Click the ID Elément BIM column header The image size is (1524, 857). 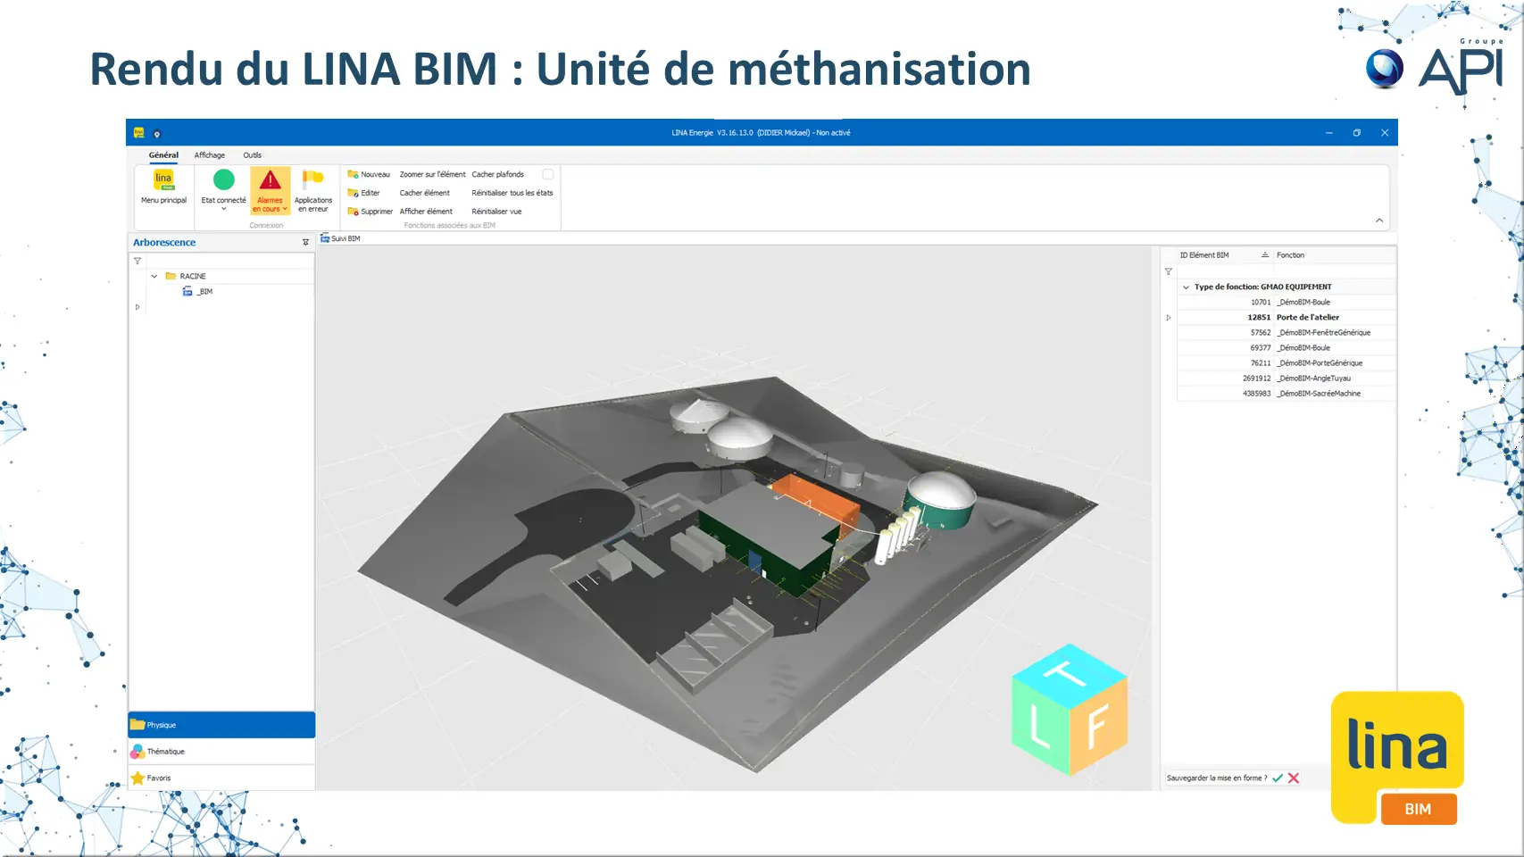coord(1224,255)
